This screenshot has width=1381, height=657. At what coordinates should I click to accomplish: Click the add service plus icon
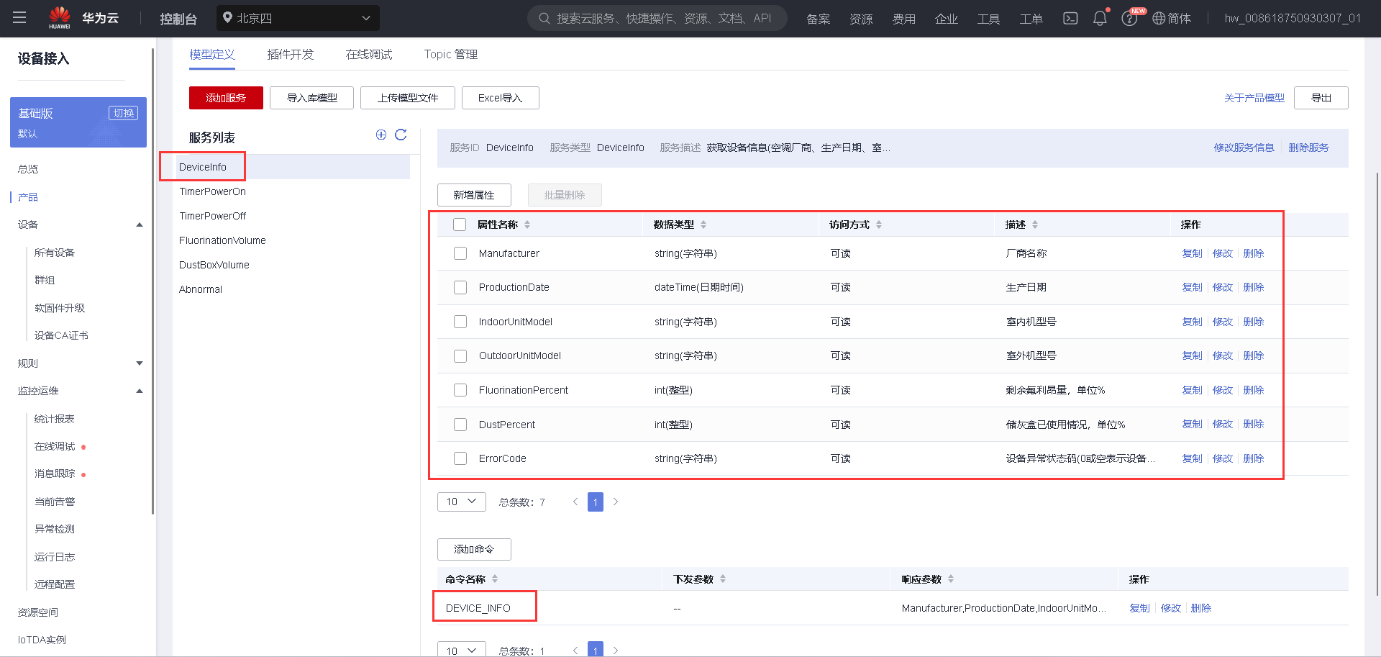(381, 135)
